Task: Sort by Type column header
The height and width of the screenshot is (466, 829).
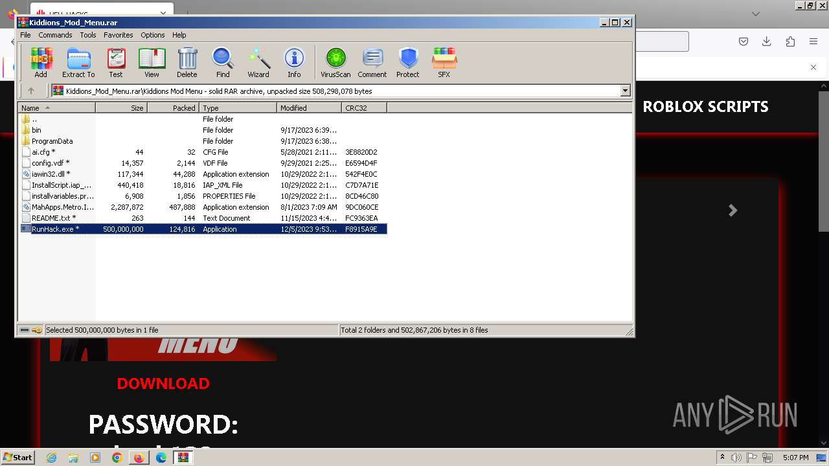Action: tap(238, 108)
